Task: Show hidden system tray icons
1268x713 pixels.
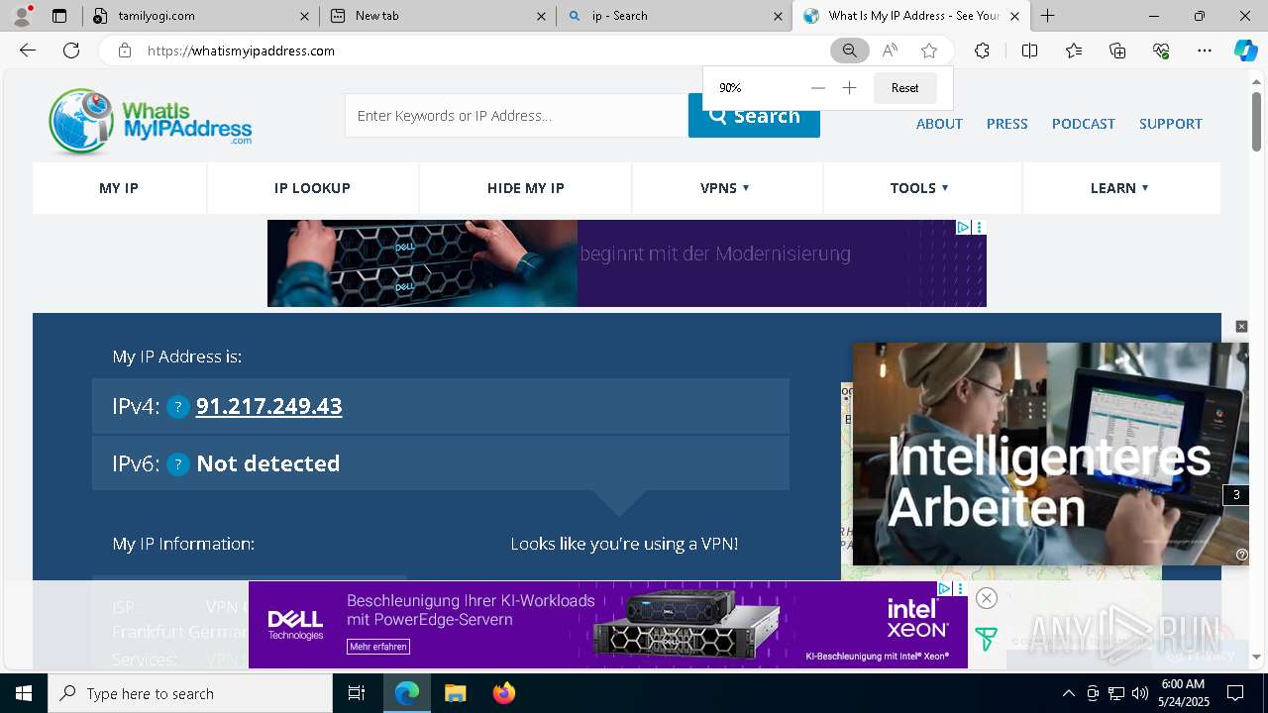Action: [x=1068, y=693]
